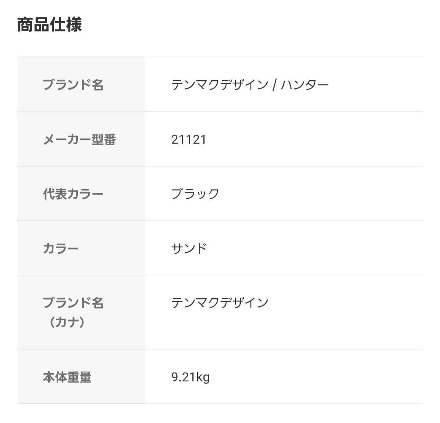Screen dimensions: 440x423
Task: Click the デザイン part in kana row value
Action: tap(244, 303)
